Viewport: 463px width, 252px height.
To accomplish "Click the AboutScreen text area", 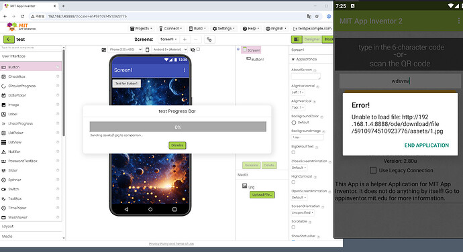I will [305, 76].
